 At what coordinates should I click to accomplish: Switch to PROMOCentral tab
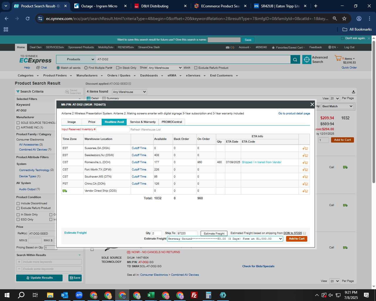(x=172, y=122)
